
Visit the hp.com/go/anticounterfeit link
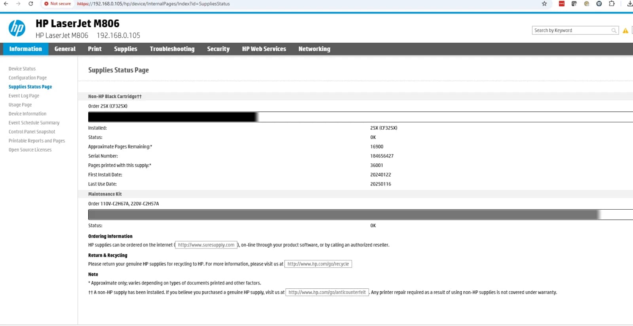[327, 292]
